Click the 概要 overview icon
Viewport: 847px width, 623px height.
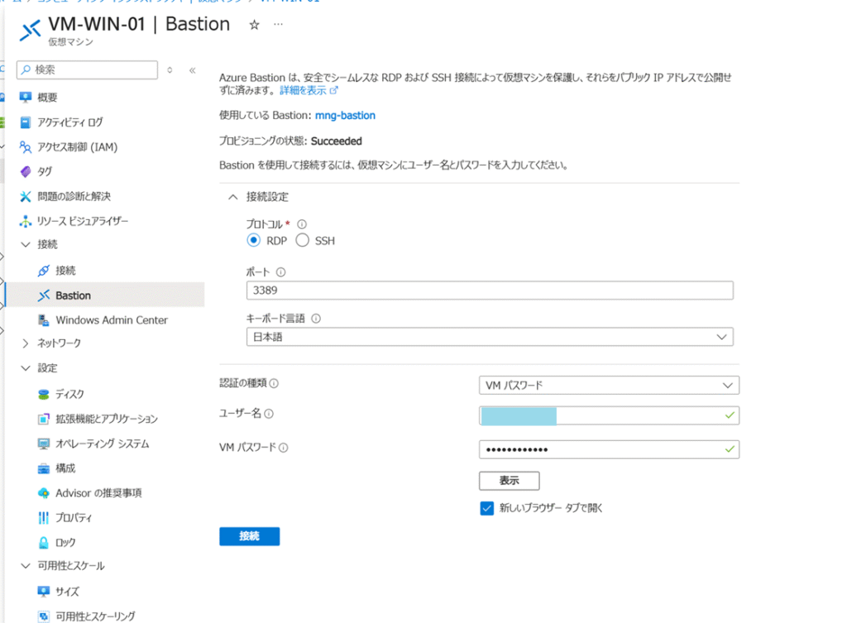(x=26, y=98)
